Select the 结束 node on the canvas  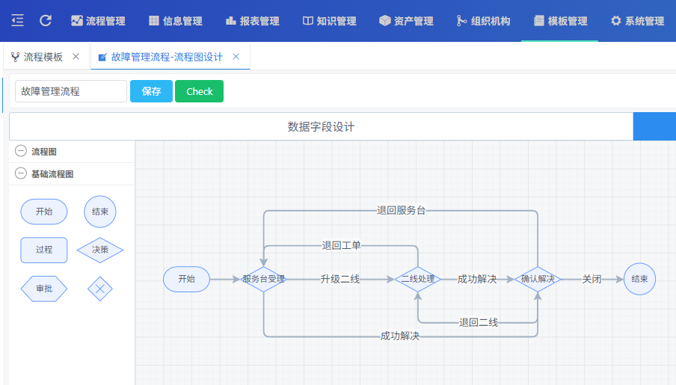click(x=639, y=279)
